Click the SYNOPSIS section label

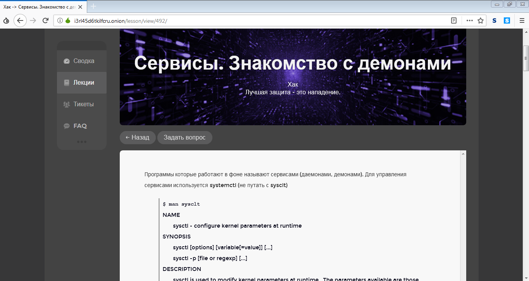pos(177,237)
